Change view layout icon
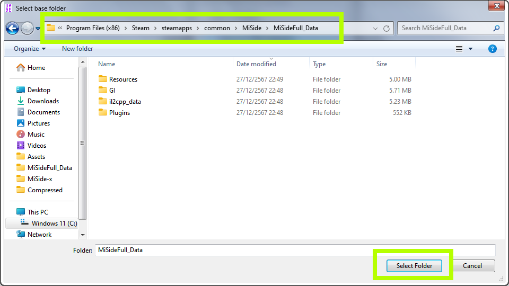 [x=459, y=49]
